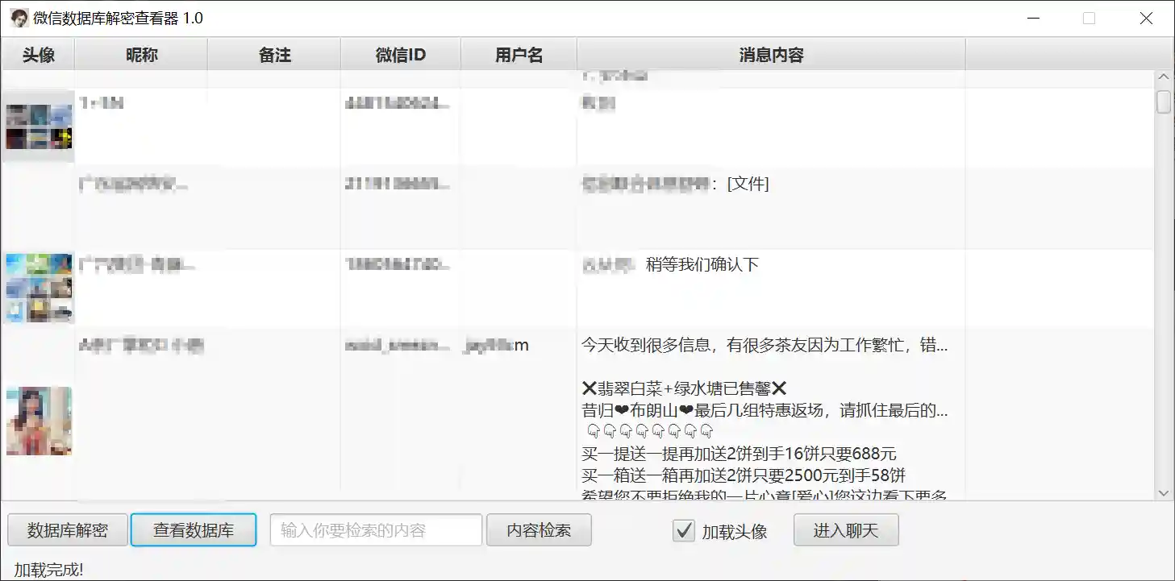
Task: Click the line 买一提送一提再加送2饼到手16饼只要688元
Action: tap(739, 453)
